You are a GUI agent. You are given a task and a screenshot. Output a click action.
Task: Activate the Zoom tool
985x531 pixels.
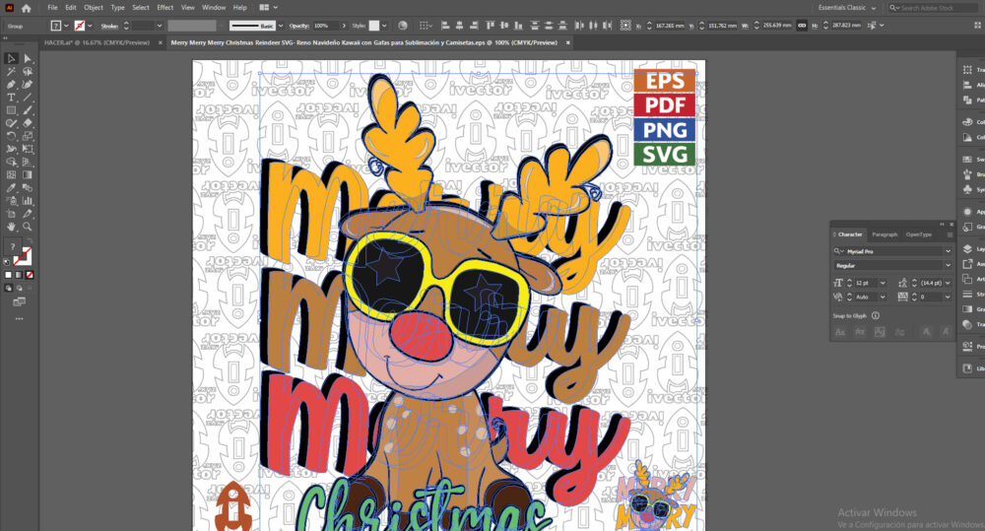coord(28,227)
